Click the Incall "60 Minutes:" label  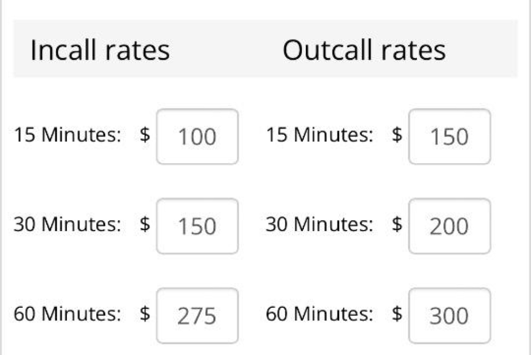pos(68,314)
